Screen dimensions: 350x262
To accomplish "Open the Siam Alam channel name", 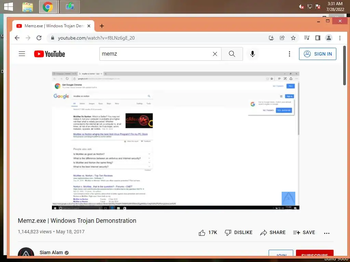I will [x=51, y=252].
